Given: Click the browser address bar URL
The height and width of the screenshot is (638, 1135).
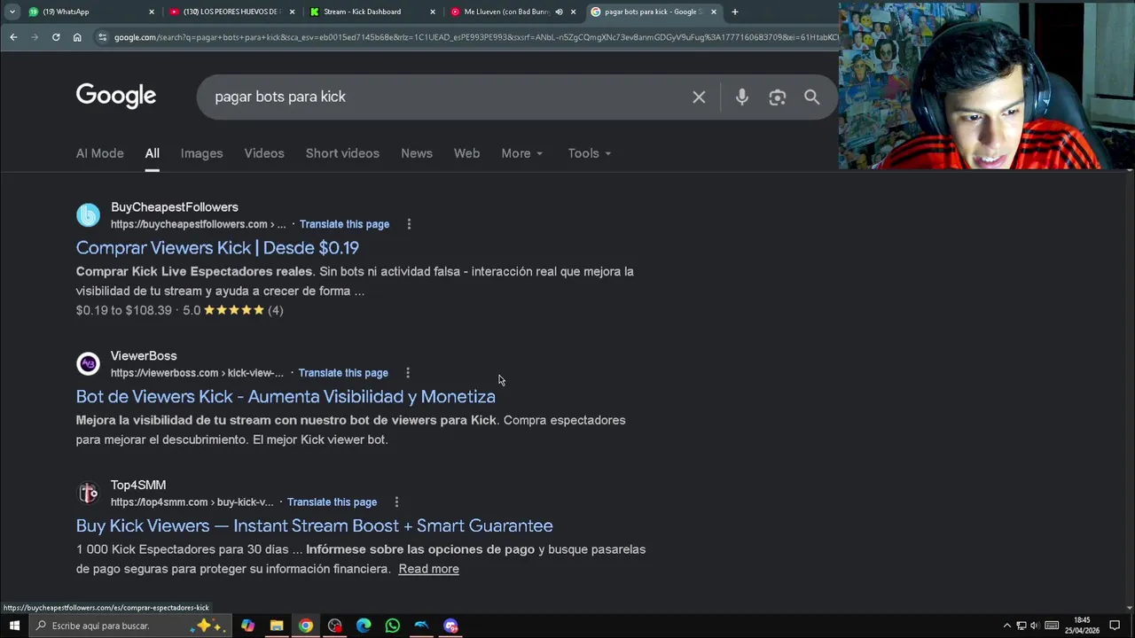Looking at the screenshot, I should (x=475, y=37).
